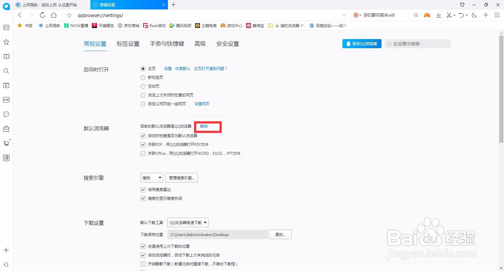Bookmark this page with the star icon
Image resolution: width=504 pixels, height=271 pixels.
[69, 15]
